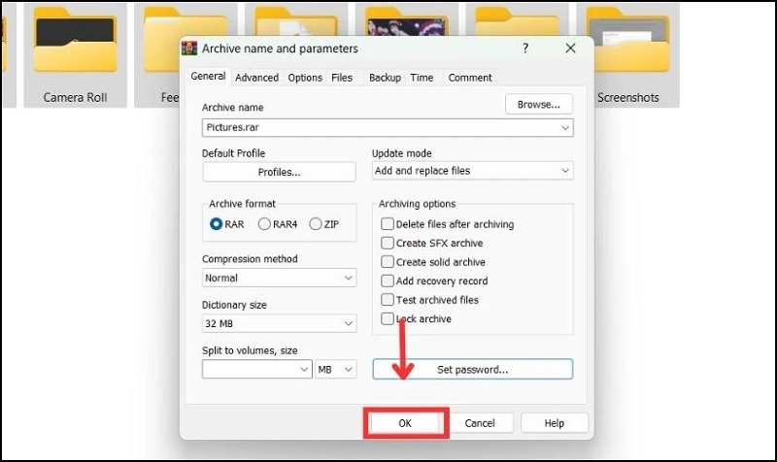Open the Camera Roll folder
The width and height of the screenshot is (777, 462).
coord(75,55)
